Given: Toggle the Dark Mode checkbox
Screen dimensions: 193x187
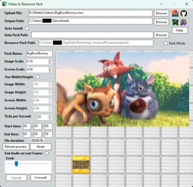Looking at the screenshot, I should 166,43.
